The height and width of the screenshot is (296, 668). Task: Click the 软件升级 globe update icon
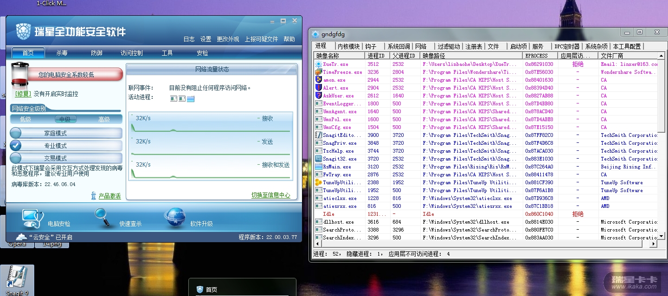point(175,217)
